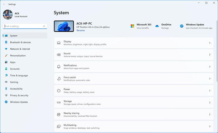
Task: Click the OneDrive cloud icon
Action: click(157, 26)
